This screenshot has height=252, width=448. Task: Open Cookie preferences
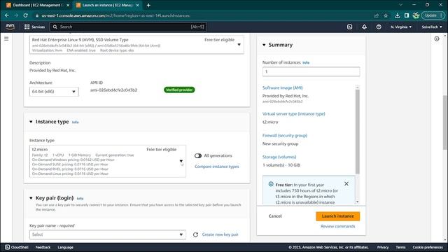[x=428, y=247]
